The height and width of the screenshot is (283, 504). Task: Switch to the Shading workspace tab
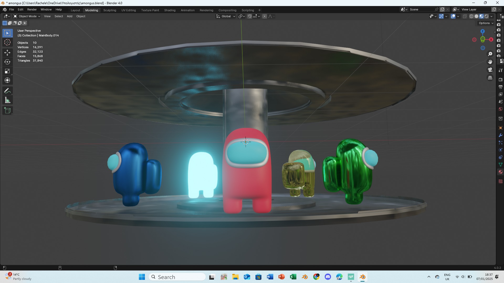click(x=170, y=10)
